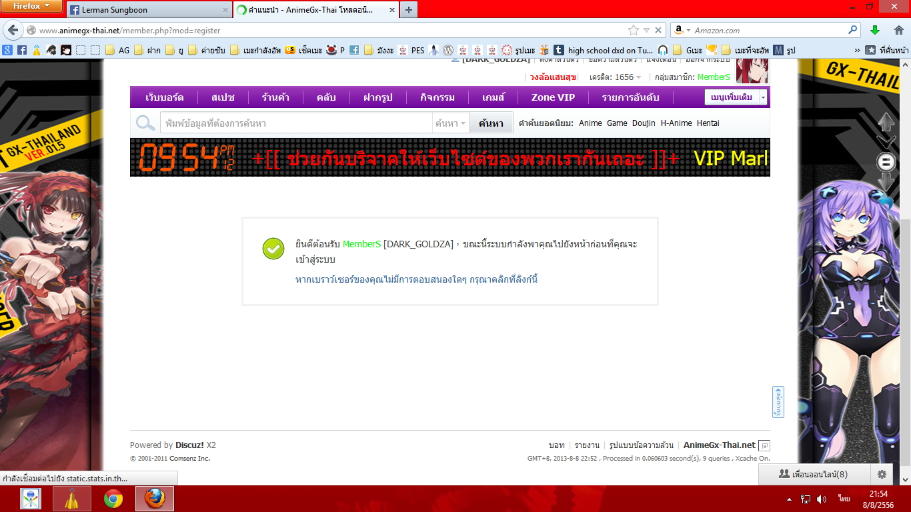Screen dimensions: 911x512
Task: Click the redirect link หากเบราว์เซอร์ของคุณไม่มีการตอบสนอง
Action: (x=416, y=279)
